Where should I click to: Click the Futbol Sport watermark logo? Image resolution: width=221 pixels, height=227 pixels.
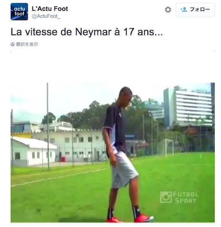tap(179, 197)
